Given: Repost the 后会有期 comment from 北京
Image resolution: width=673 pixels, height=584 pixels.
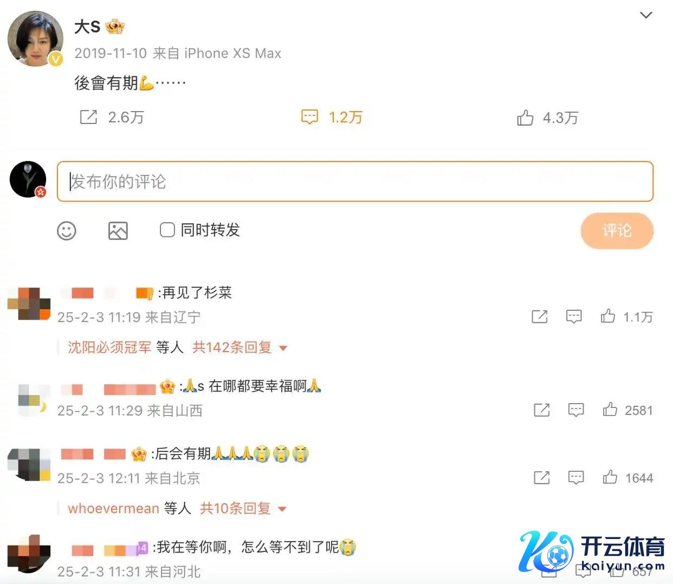Looking at the screenshot, I should [542, 477].
